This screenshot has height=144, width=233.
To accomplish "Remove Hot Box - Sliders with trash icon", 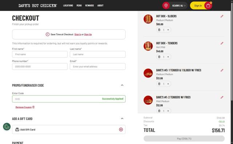I will pyautogui.click(x=159, y=30).
